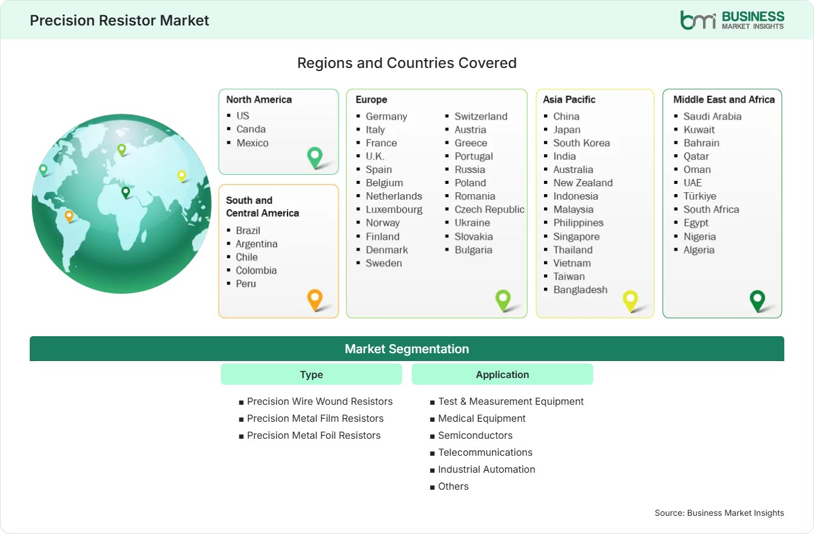The image size is (814, 534).
Task: Click "Germany" in the Europe list
Action: (x=386, y=116)
